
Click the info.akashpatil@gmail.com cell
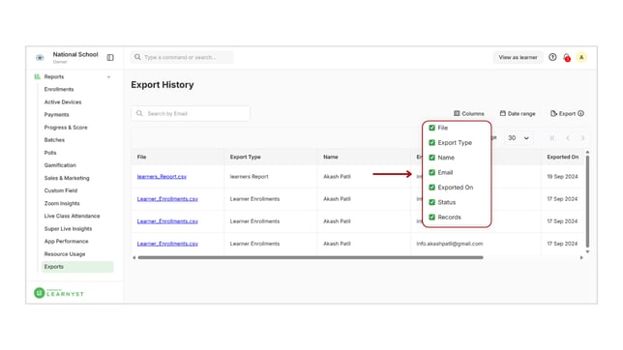pos(450,244)
